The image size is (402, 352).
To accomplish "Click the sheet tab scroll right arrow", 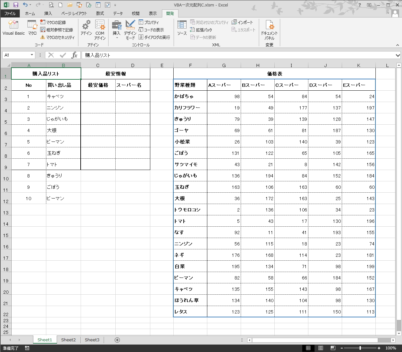I will point(19,340).
